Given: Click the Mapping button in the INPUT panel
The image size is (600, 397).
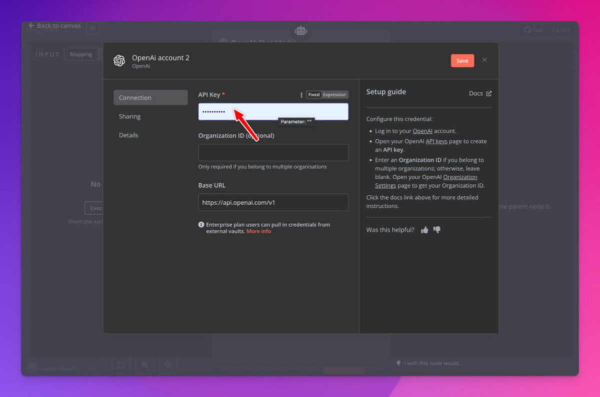Looking at the screenshot, I should click(80, 54).
